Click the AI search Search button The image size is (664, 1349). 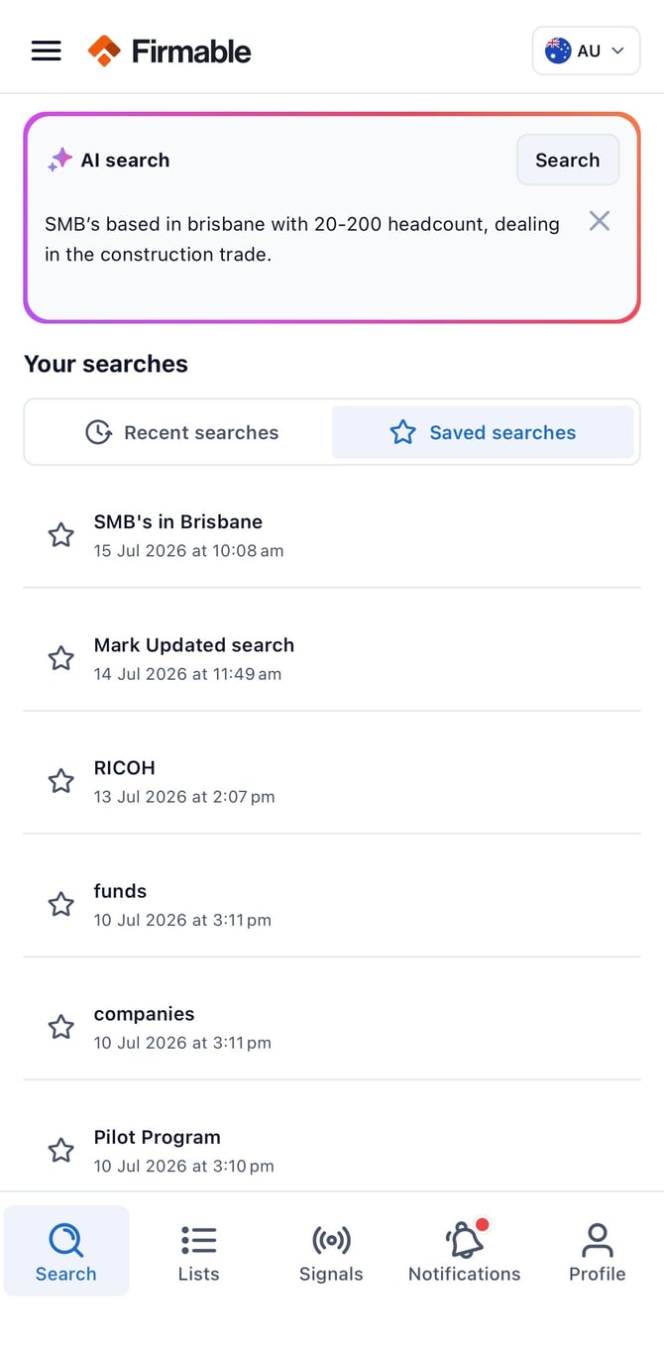568,161
